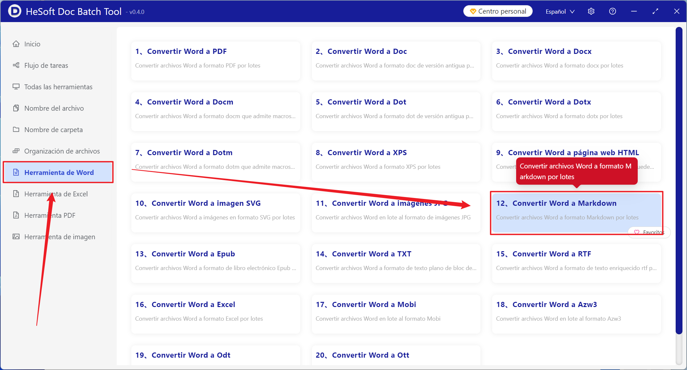Click the Herramienta de imagen icon
This screenshot has height=370, width=687.
pyautogui.click(x=16, y=237)
